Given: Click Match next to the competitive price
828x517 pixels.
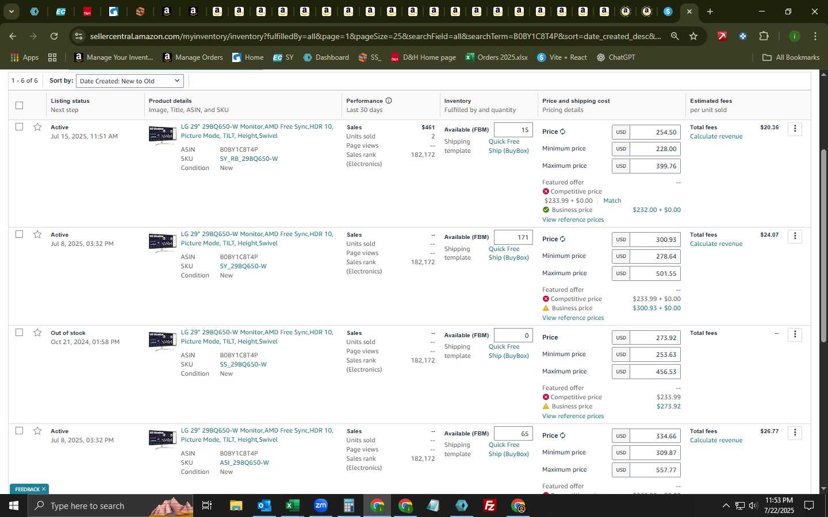Looking at the screenshot, I should tap(612, 200).
